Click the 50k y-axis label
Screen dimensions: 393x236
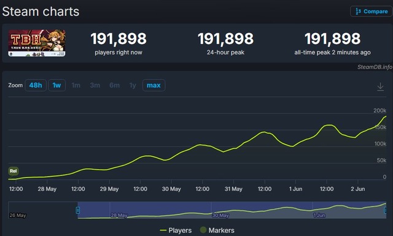381,160
